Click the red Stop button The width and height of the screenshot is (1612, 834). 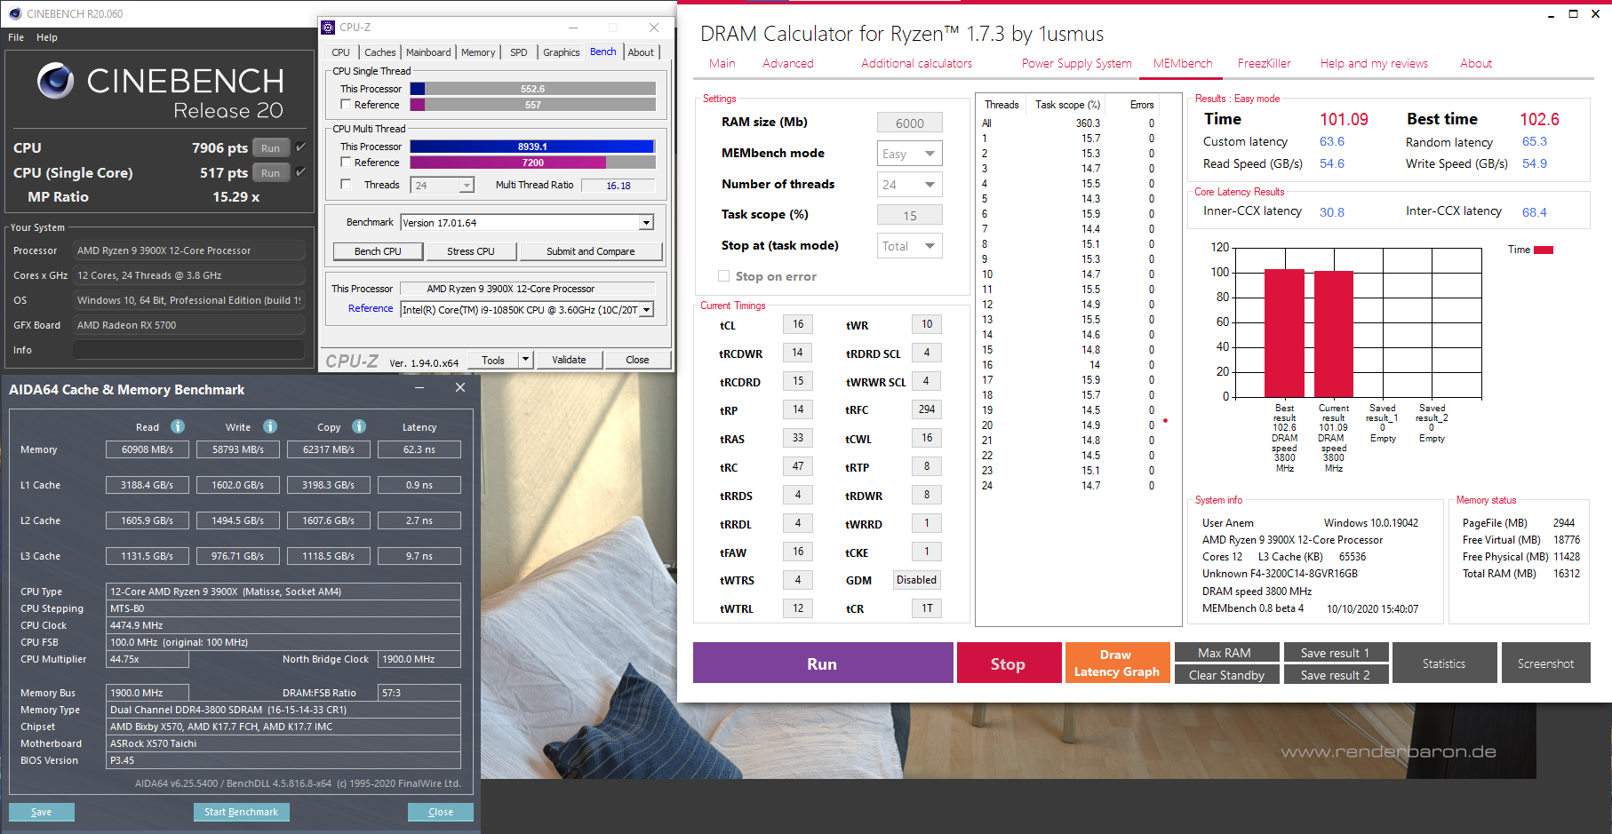tap(1009, 663)
